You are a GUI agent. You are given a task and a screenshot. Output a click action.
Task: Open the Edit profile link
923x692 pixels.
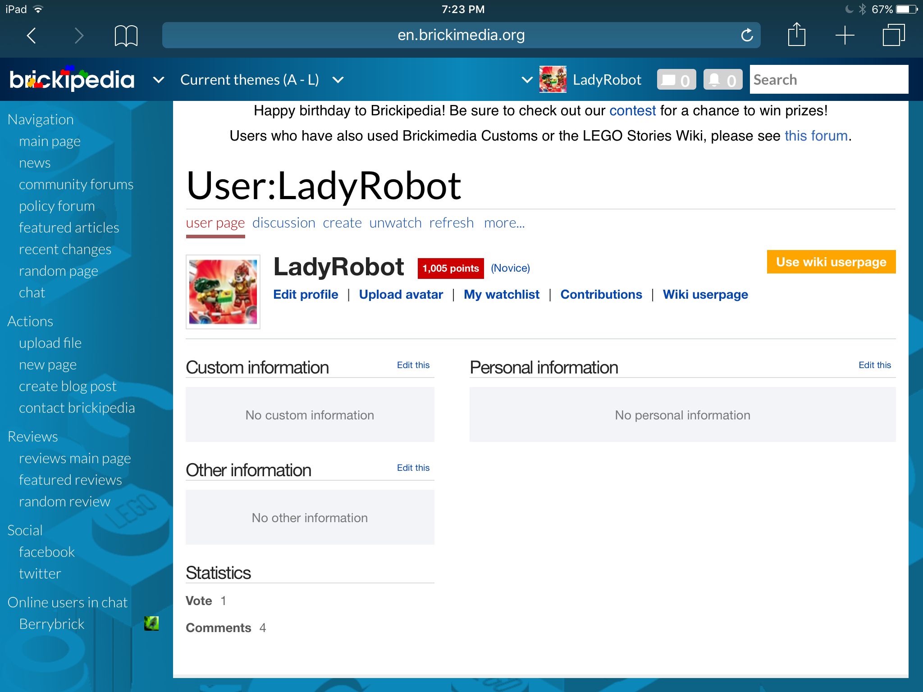click(306, 294)
